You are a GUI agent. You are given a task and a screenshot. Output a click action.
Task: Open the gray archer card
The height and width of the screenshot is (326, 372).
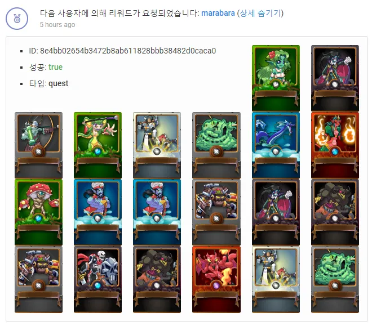[x=38, y=145]
